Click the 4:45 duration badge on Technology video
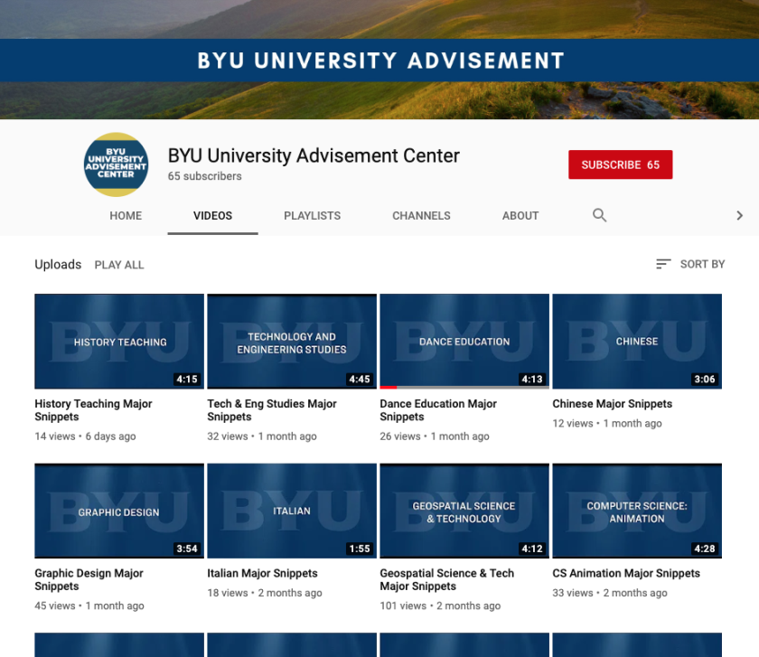The image size is (759, 657). pos(360,379)
